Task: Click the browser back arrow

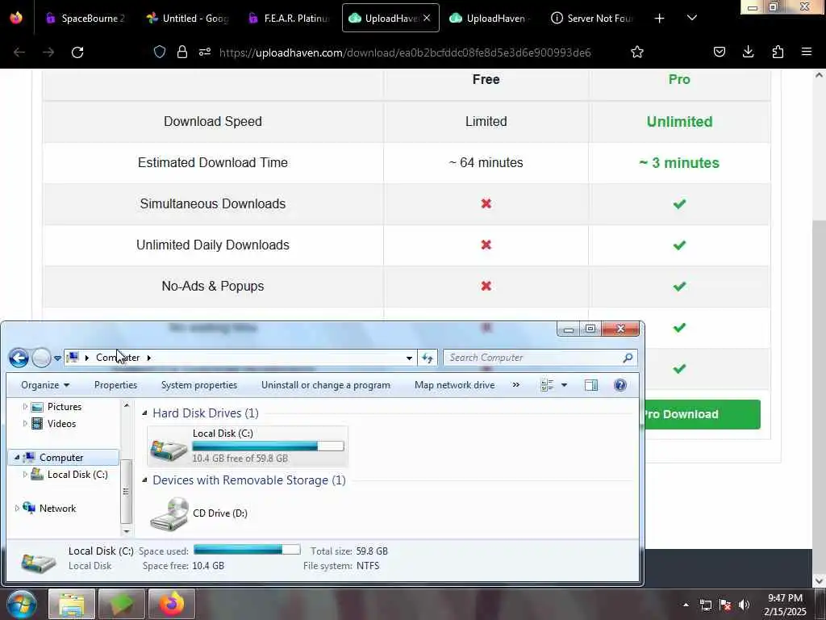Action: 19,52
